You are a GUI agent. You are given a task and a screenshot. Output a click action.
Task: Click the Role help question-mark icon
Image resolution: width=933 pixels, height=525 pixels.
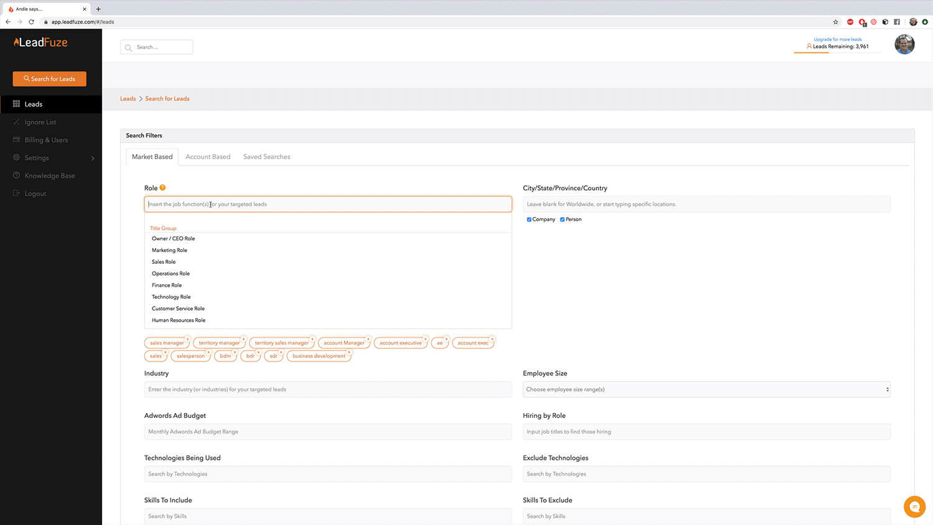(x=162, y=187)
